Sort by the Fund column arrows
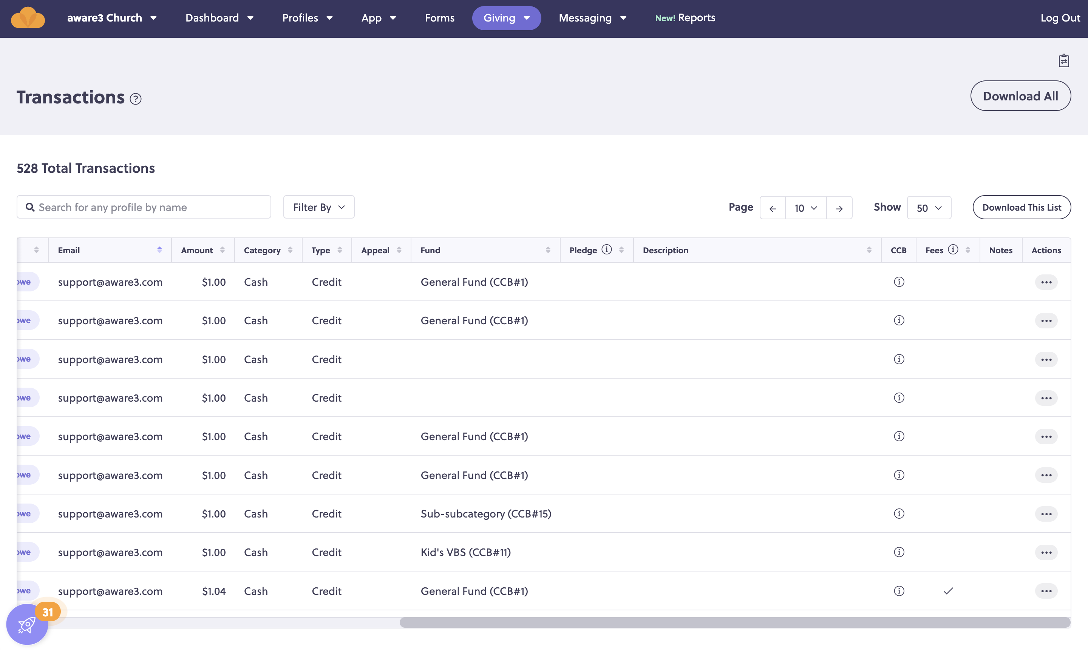1088x650 pixels. click(548, 250)
